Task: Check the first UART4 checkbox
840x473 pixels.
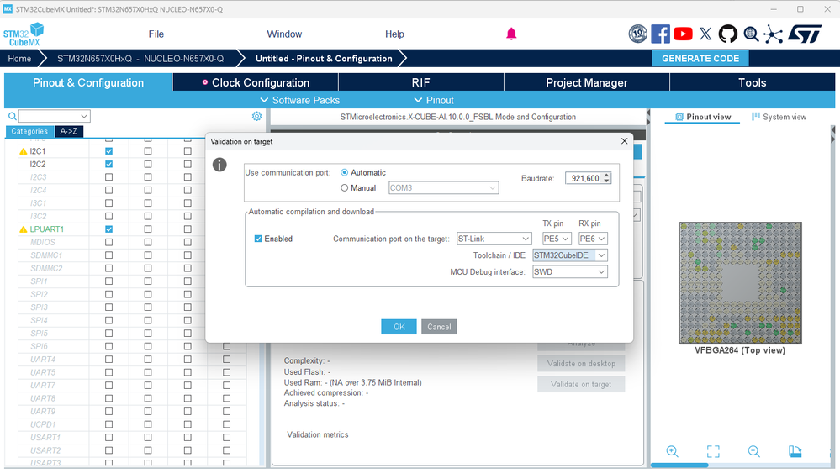Action: pyautogui.click(x=108, y=359)
